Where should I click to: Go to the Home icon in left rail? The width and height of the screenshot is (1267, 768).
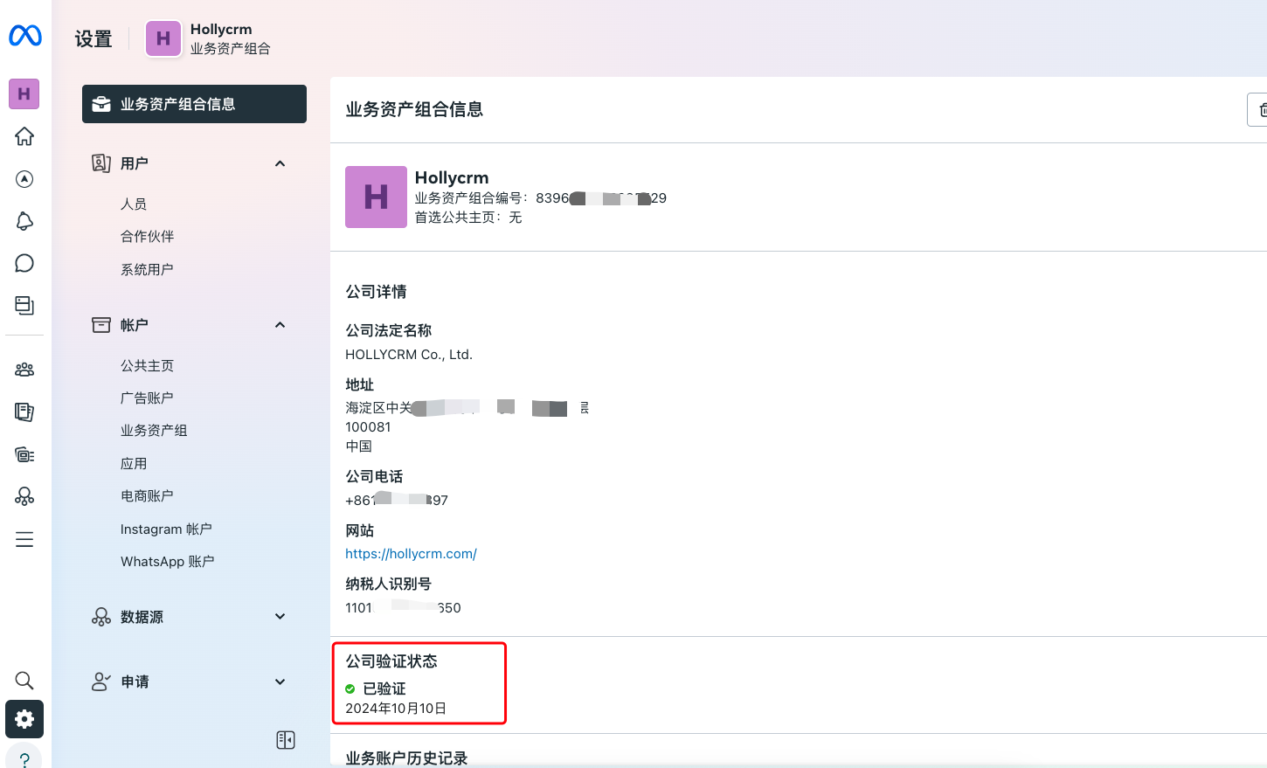point(24,136)
